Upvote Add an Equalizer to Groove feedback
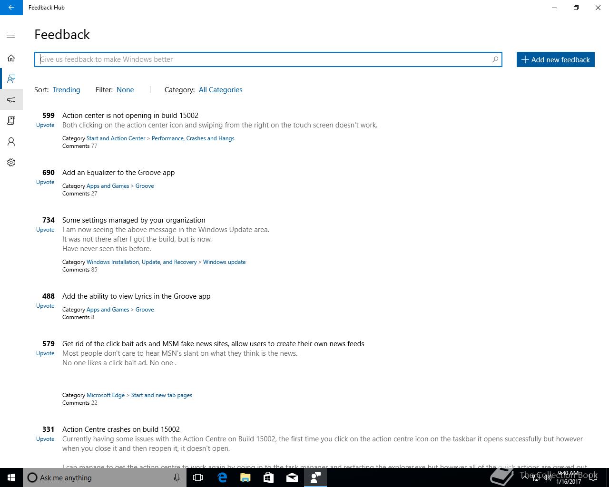Screen dimensions: 609x487 pyautogui.click(x=45, y=182)
